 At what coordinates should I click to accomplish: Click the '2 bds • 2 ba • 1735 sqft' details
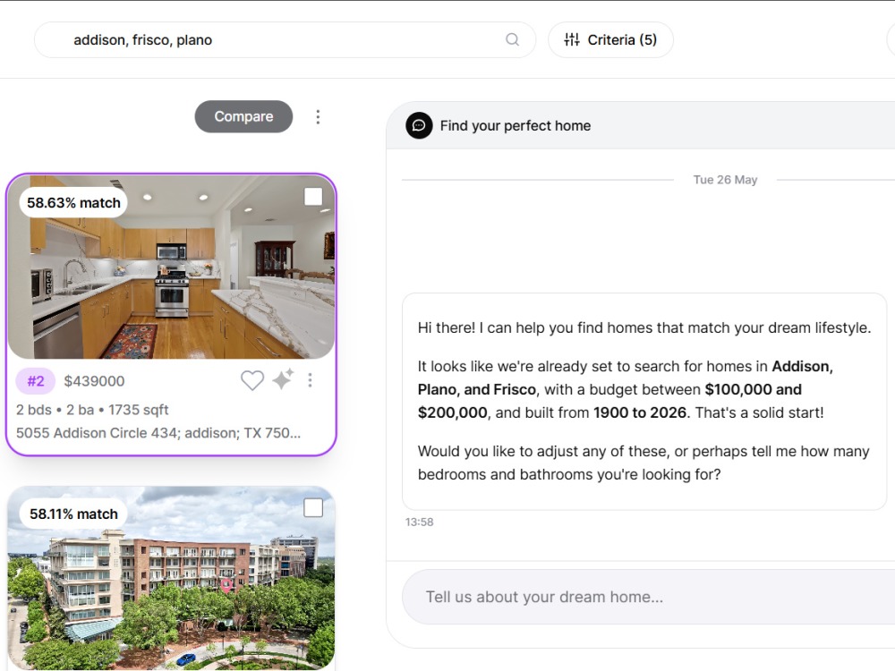point(92,410)
